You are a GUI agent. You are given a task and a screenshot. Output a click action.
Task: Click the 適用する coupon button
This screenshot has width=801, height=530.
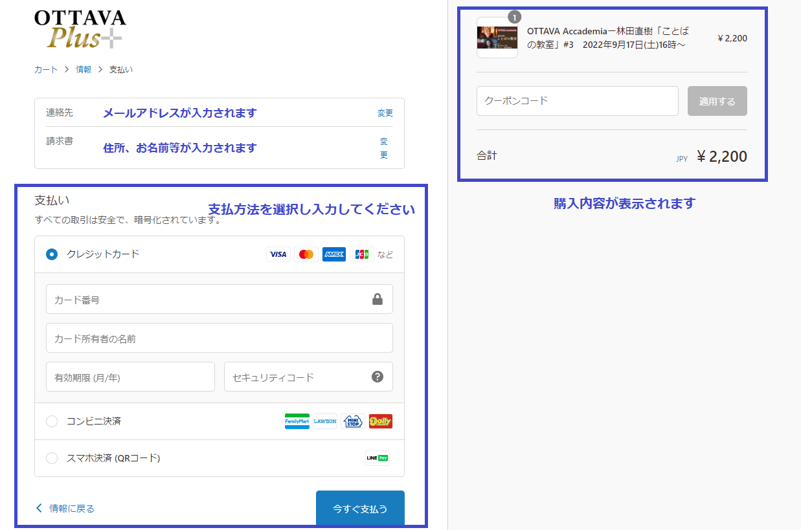[717, 101]
